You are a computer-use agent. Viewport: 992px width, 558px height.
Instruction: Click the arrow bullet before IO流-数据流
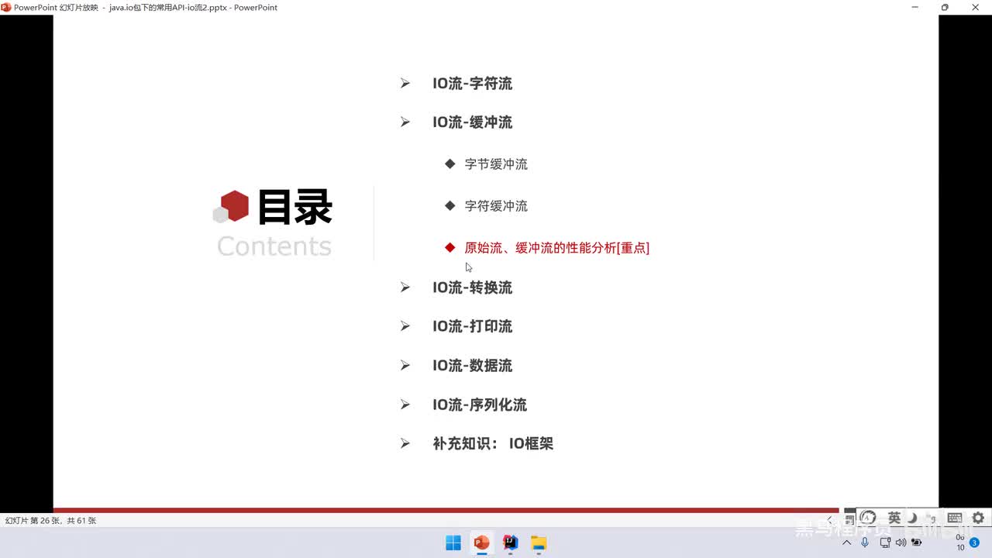click(x=405, y=365)
